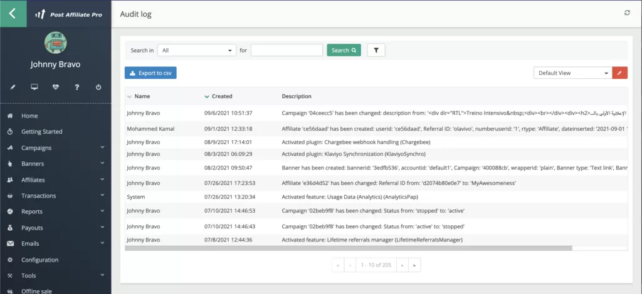Click in the search 'for' text field
642x294 pixels.
coord(287,50)
